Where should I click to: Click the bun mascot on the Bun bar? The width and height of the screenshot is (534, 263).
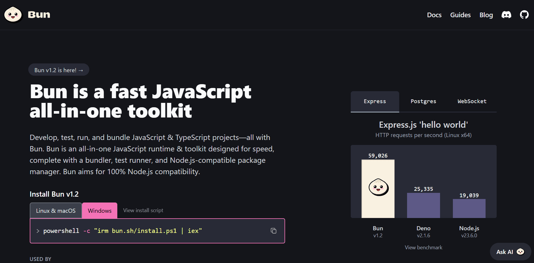click(378, 187)
